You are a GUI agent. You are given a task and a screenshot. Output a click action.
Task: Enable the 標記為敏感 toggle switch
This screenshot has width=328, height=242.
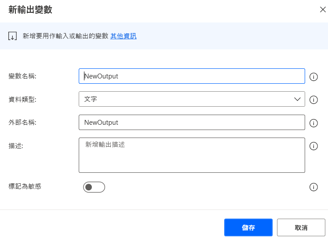click(94, 187)
